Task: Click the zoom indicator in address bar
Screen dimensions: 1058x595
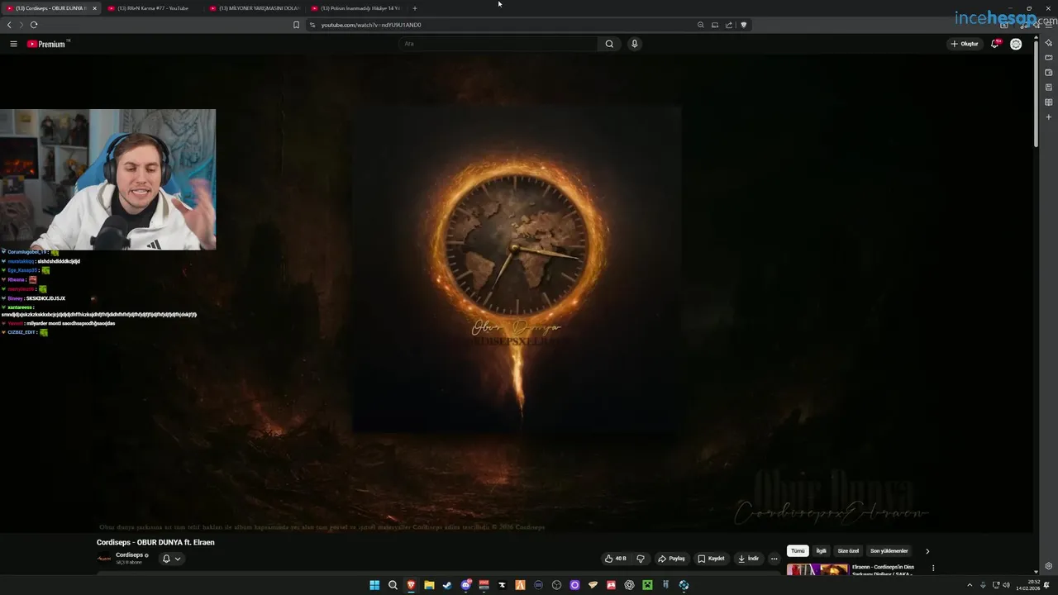Action: click(701, 25)
